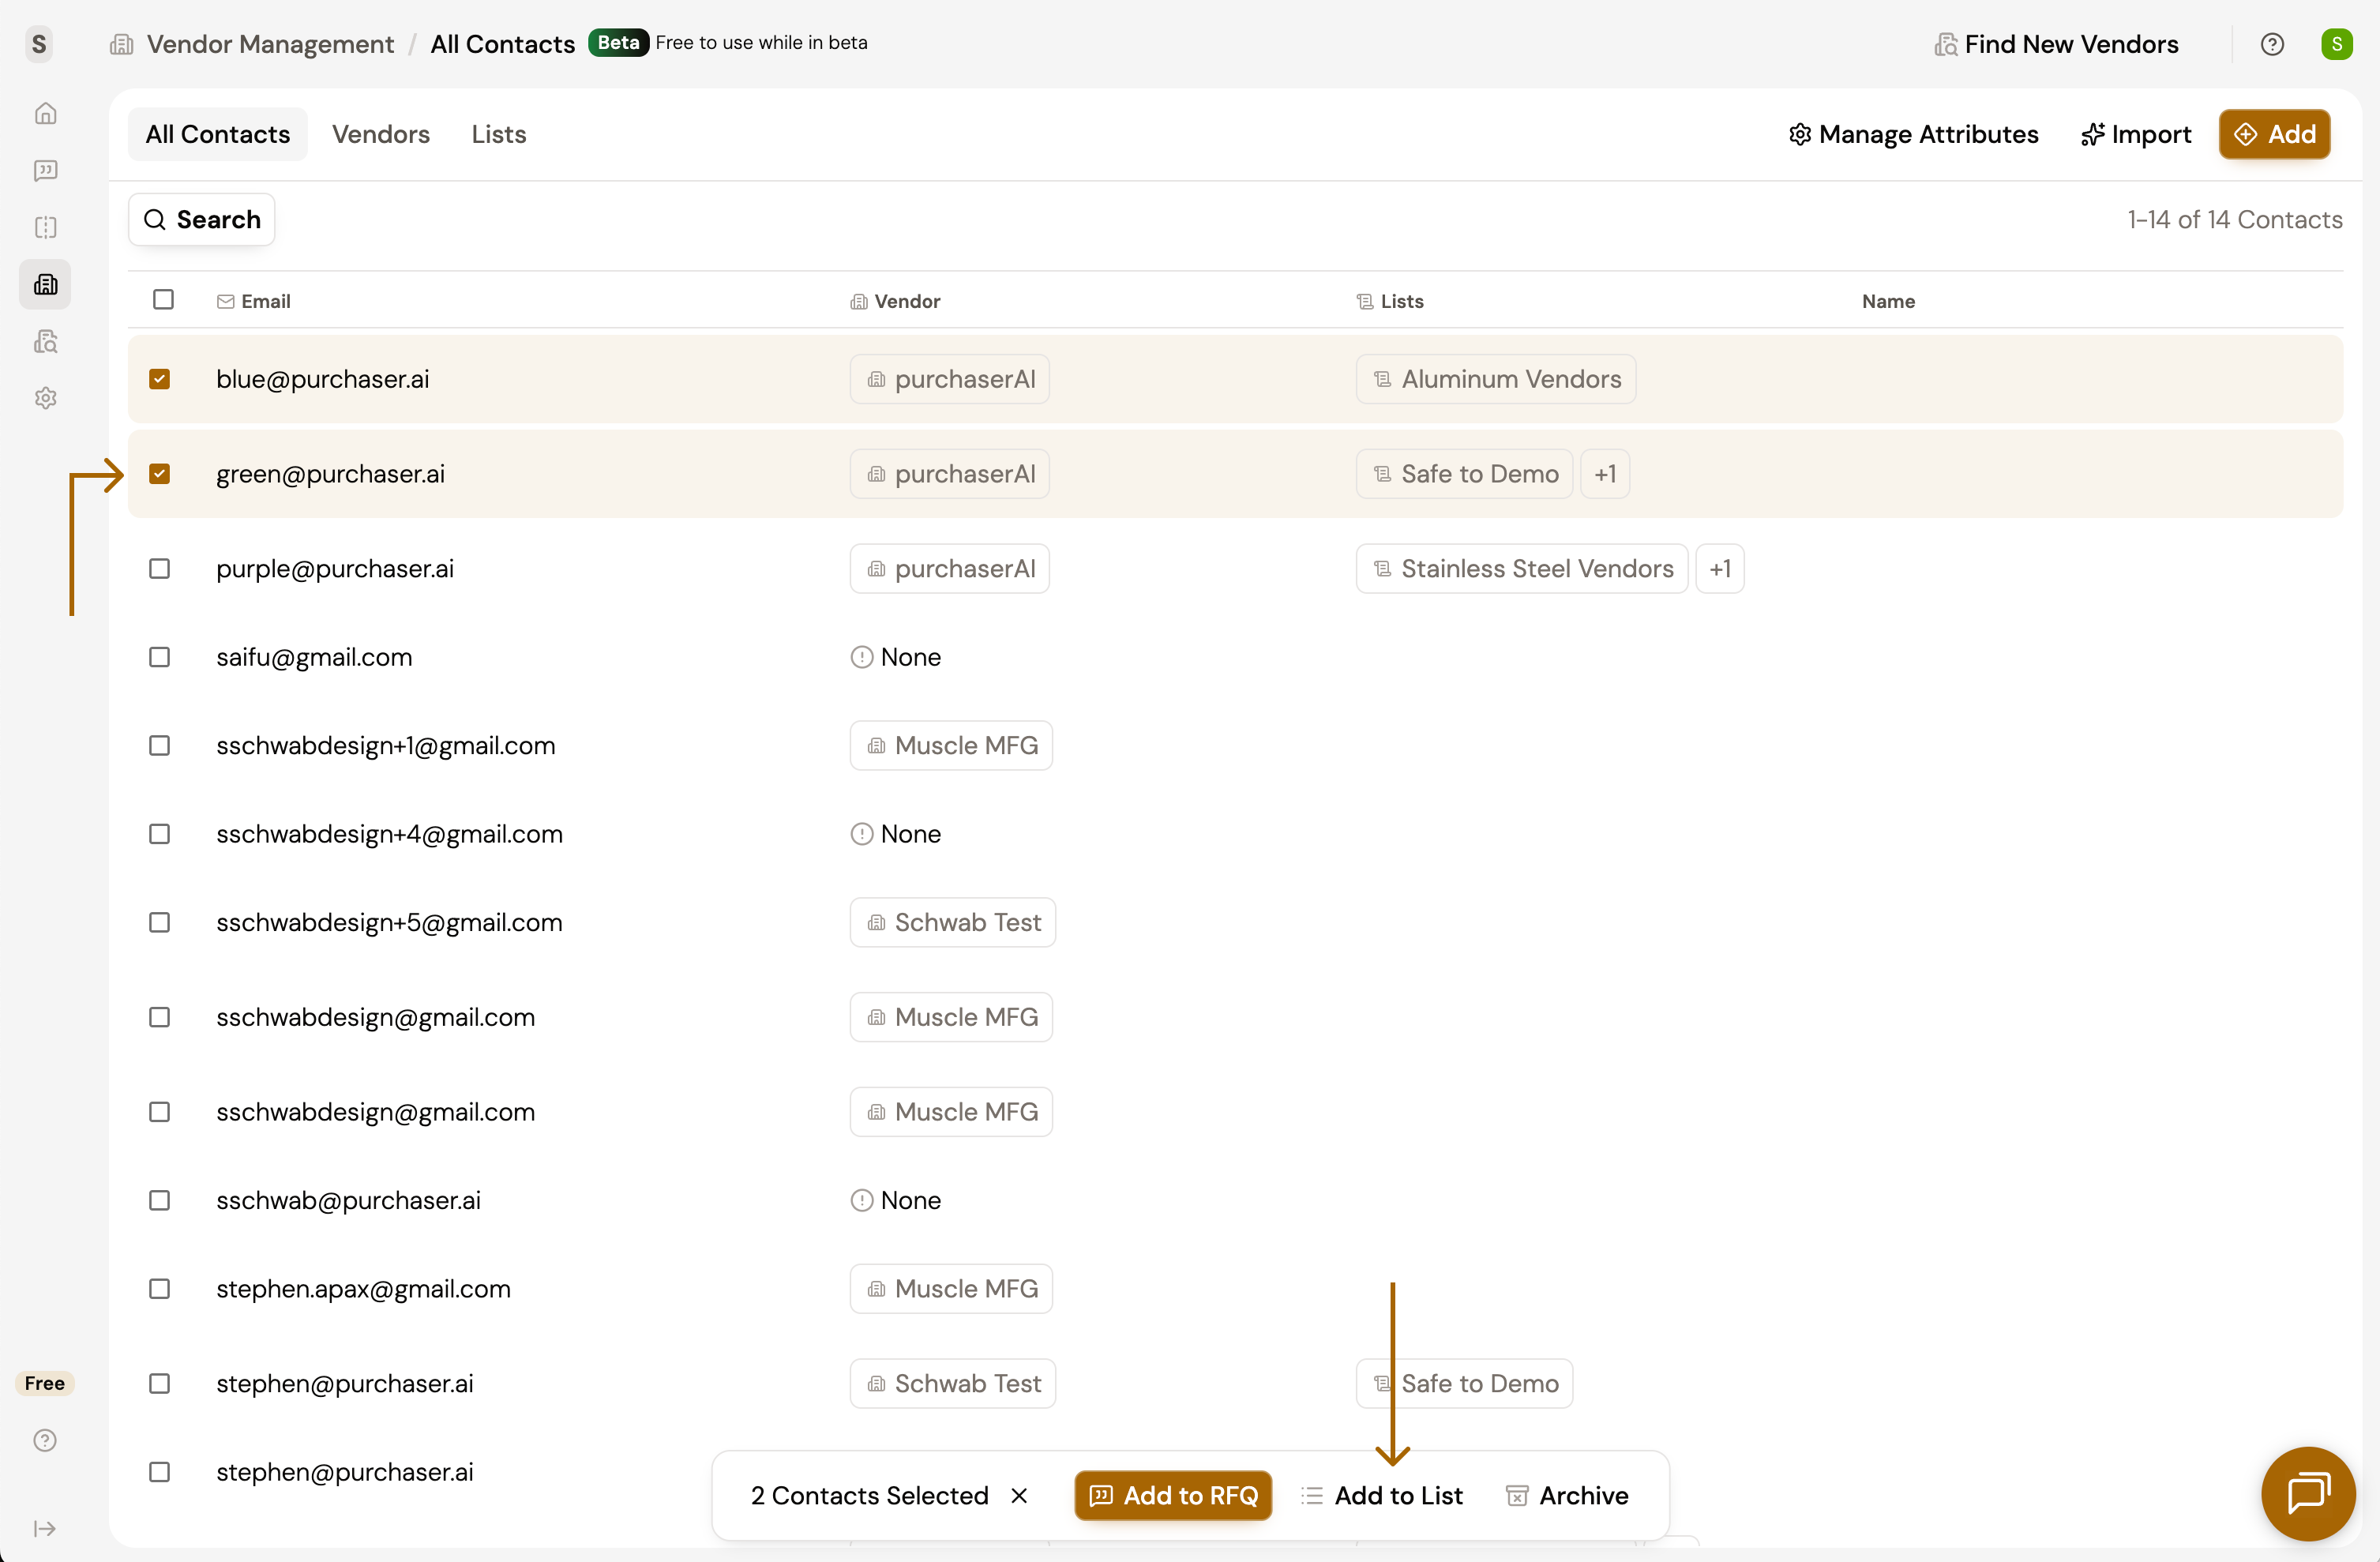Toggle the select-all header checkbox
This screenshot has width=2380, height=1562.
pyautogui.click(x=163, y=300)
